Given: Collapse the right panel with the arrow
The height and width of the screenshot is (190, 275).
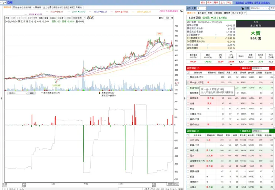Looking at the screenshot, I should coord(184,99).
